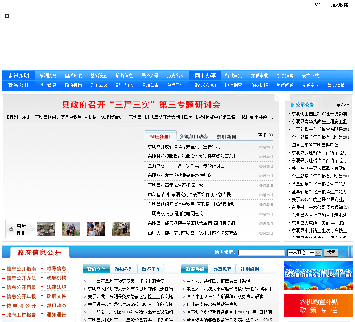Viewport: 355px width, 322px height.
Task: Open notice 东明县南华路改造工程施工监
Action: pos(319,122)
